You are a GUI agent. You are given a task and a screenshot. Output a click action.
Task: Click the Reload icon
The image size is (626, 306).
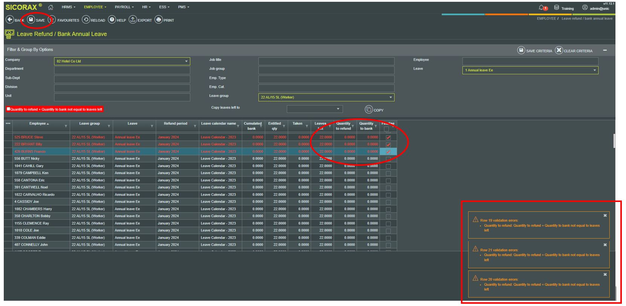86,20
